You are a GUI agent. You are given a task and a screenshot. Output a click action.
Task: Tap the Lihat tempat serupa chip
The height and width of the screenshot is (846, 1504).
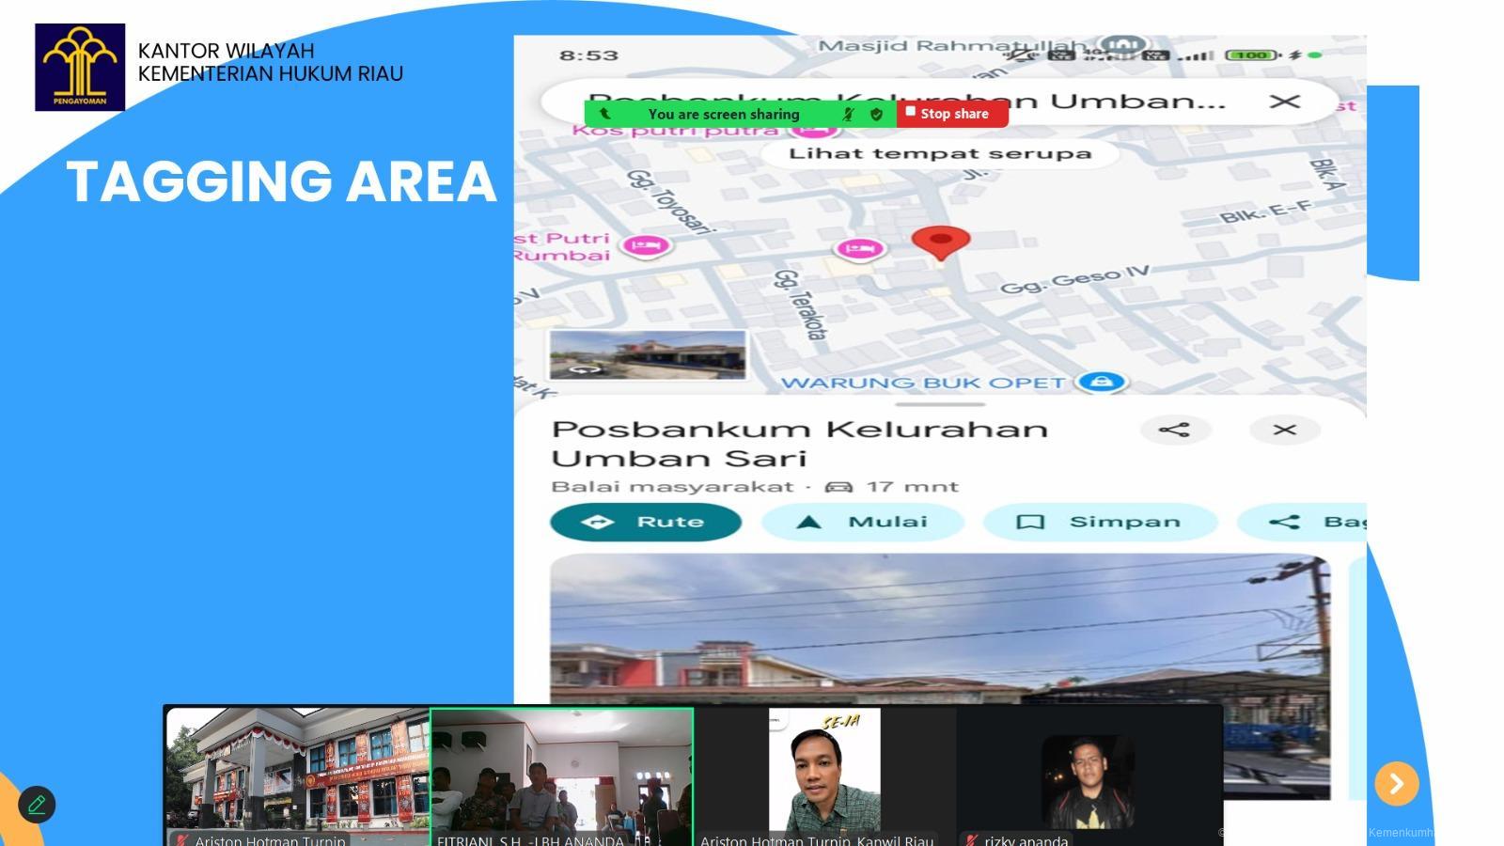(939, 154)
